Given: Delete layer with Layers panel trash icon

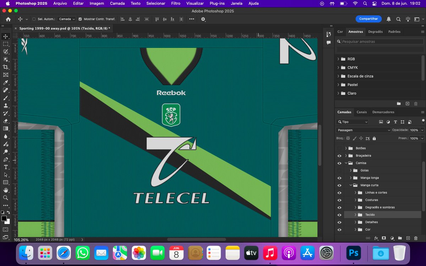Looking at the screenshot, I should click(x=416, y=238).
